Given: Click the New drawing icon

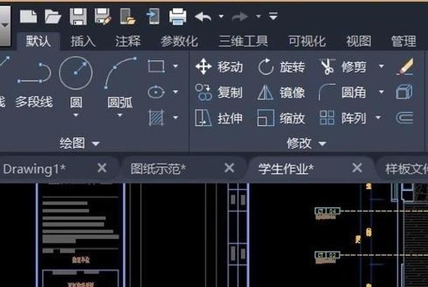Looking at the screenshot, I should point(28,16).
